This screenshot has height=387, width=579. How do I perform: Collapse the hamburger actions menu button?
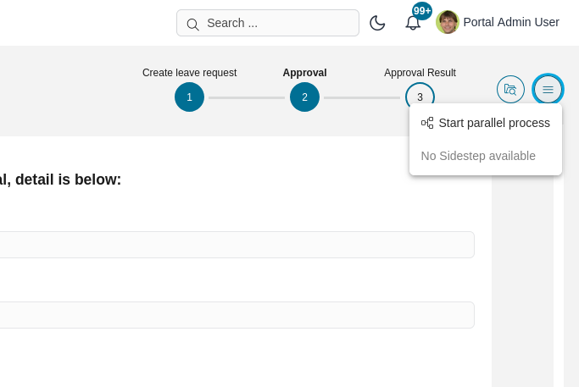[548, 90]
